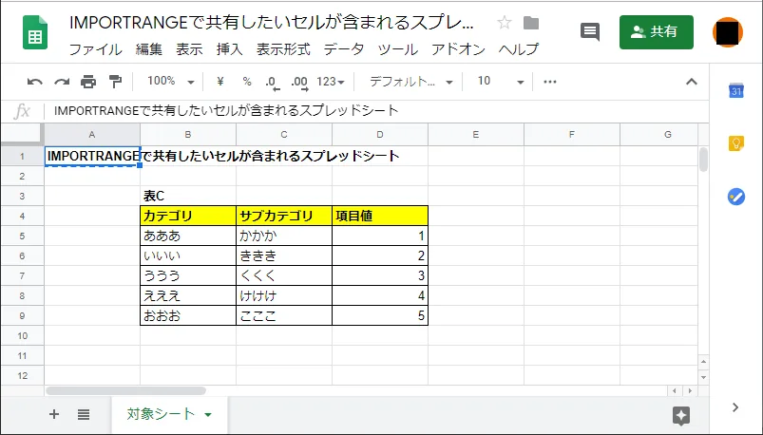Image resolution: width=763 pixels, height=435 pixels.
Task: Show the all sheets list
Action: (x=84, y=414)
